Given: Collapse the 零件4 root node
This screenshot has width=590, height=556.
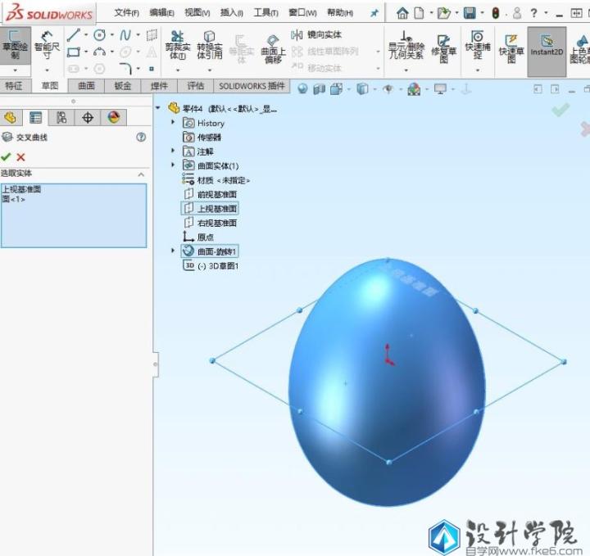Looking at the screenshot, I should point(158,108).
